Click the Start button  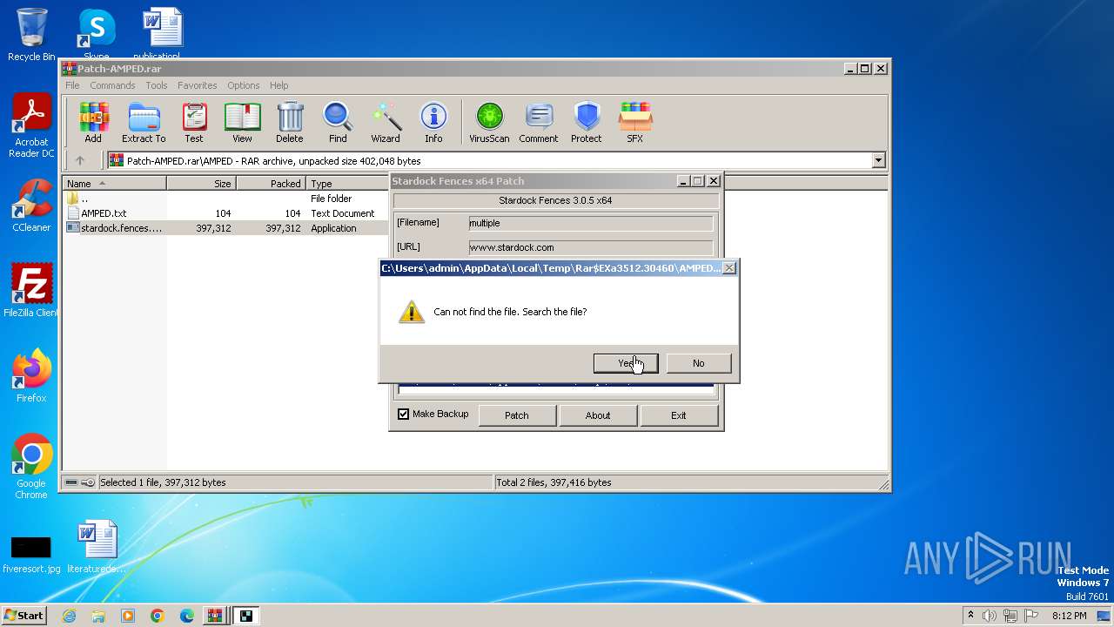[23, 616]
